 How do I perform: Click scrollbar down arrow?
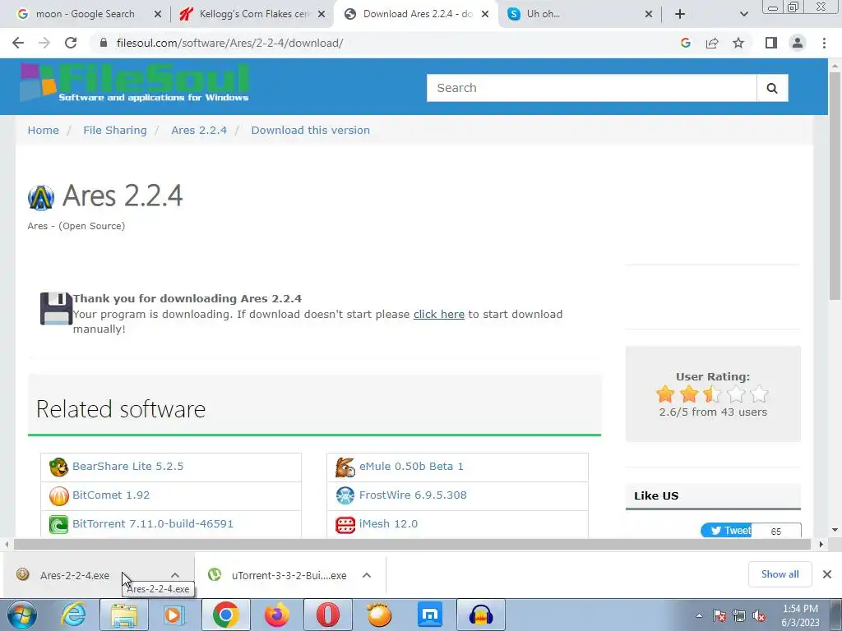pyautogui.click(x=835, y=530)
